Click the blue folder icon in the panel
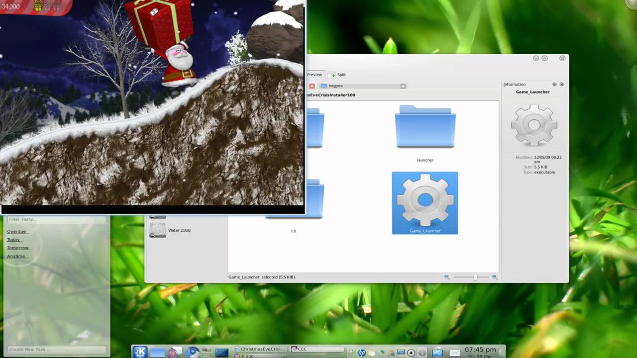 coord(157,353)
